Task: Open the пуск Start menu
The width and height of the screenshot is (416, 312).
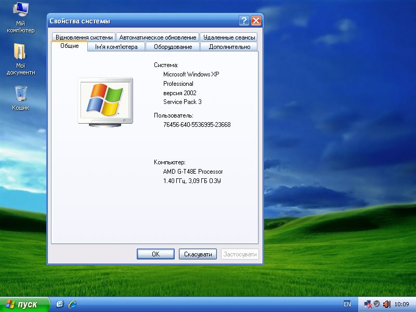Action: click(24, 304)
